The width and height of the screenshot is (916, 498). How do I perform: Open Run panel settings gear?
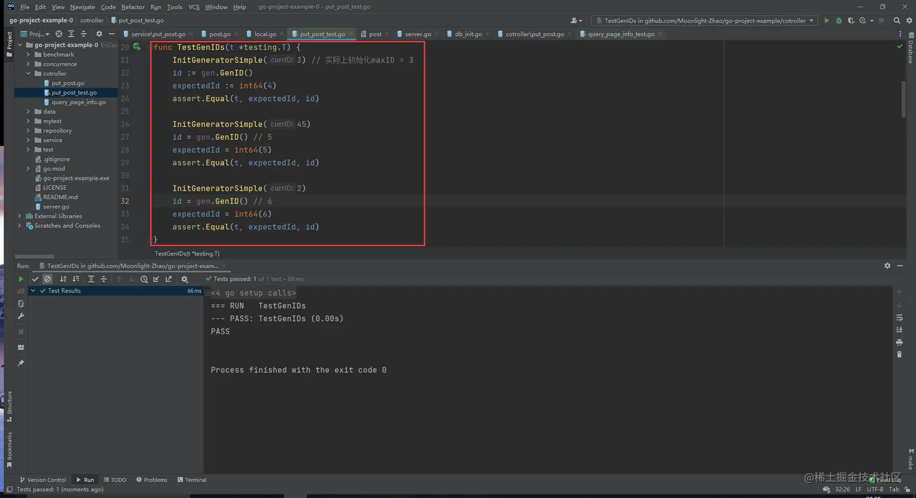(x=888, y=266)
